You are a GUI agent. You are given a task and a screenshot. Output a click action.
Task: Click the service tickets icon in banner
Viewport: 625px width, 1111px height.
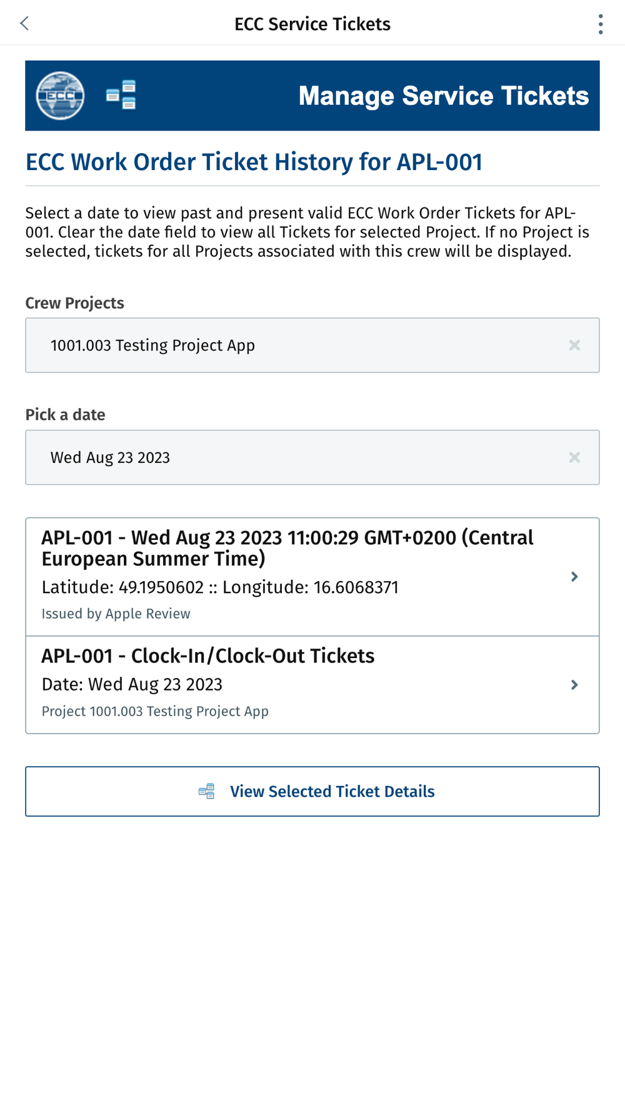(x=121, y=95)
